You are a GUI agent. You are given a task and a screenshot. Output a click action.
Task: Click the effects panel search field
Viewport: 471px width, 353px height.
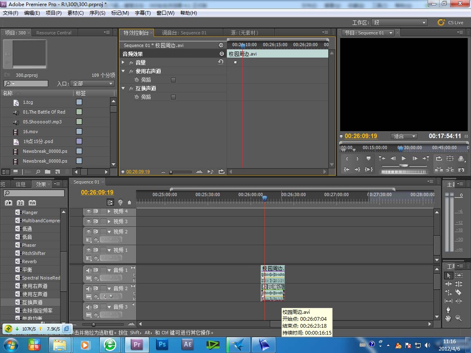pyautogui.click(x=34, y=193)
